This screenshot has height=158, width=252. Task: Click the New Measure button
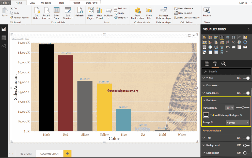[x=183, y=9]
